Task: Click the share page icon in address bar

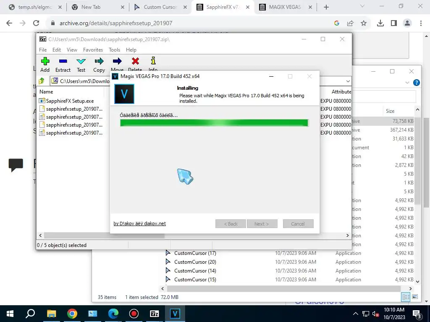Action: tap(350, 23)
